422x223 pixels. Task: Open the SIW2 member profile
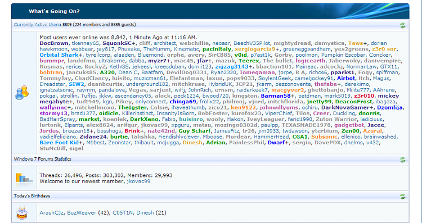pyautogui.click(x=77, y=84)
